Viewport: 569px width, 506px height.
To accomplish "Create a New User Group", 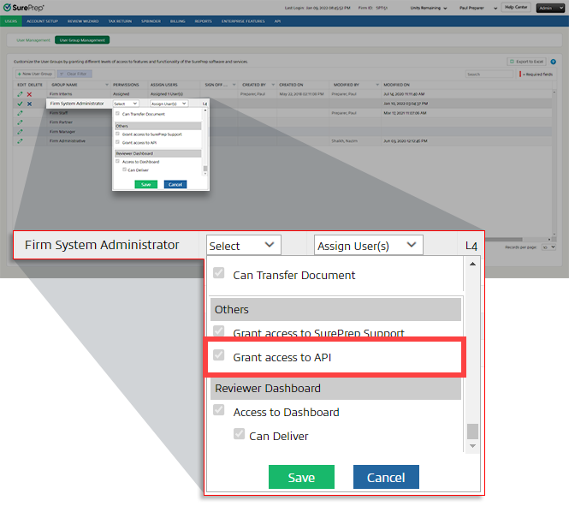I will coord(35,74).
